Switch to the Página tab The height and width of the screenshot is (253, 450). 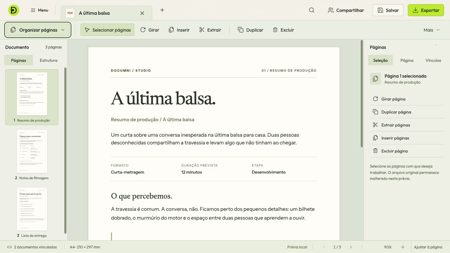click(407, 60)
